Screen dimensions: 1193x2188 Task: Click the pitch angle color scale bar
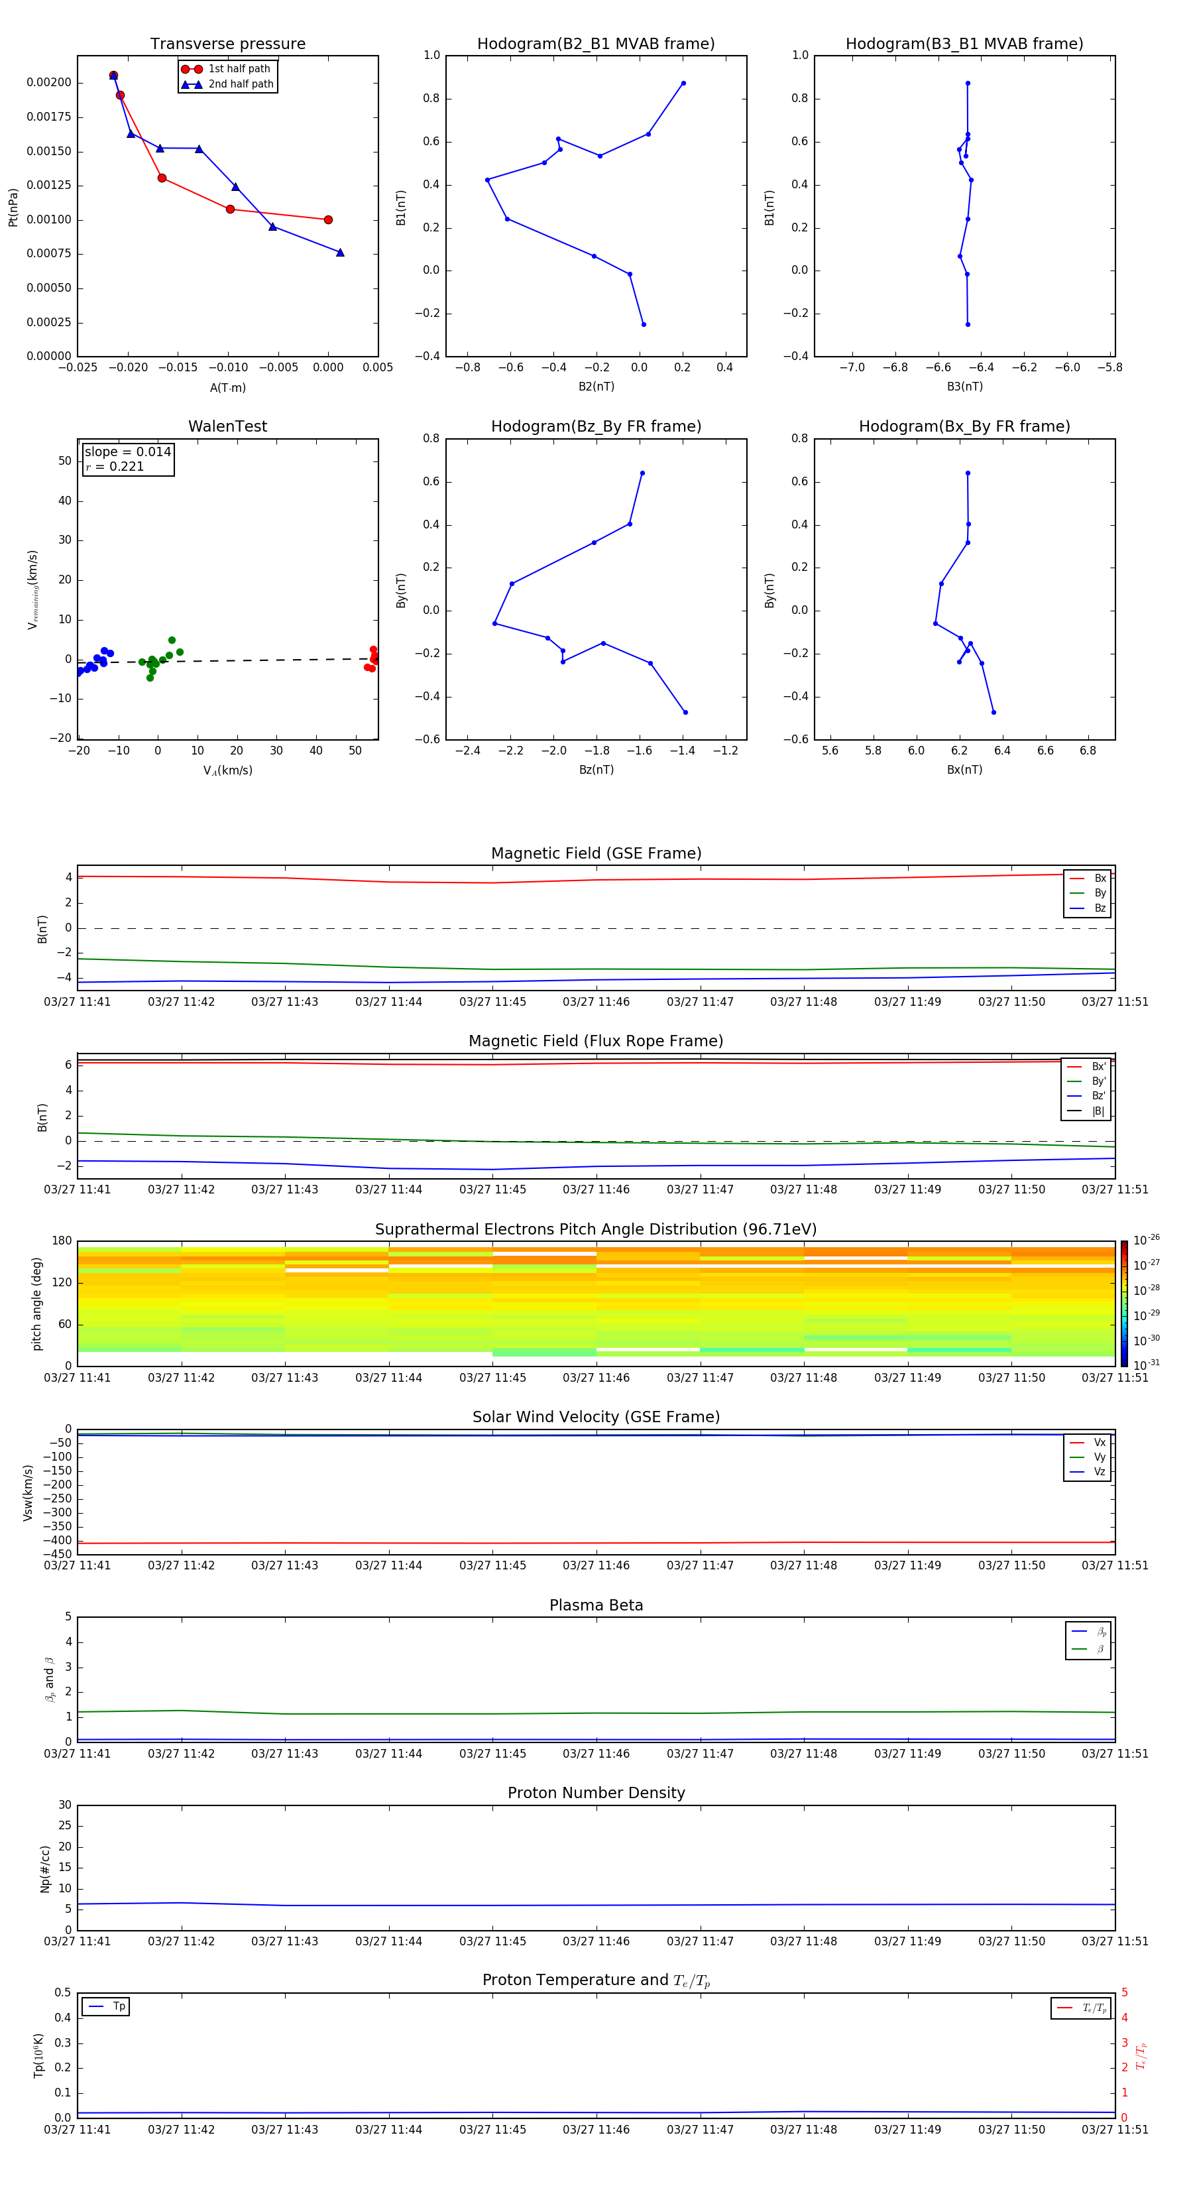coord(1123,1304)
